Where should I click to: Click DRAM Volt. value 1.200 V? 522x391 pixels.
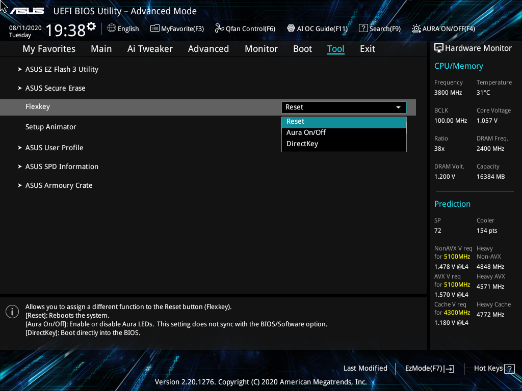(x=445, y=177)
